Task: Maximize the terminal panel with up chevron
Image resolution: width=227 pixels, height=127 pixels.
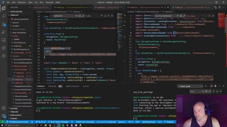Action: [220, 86]
